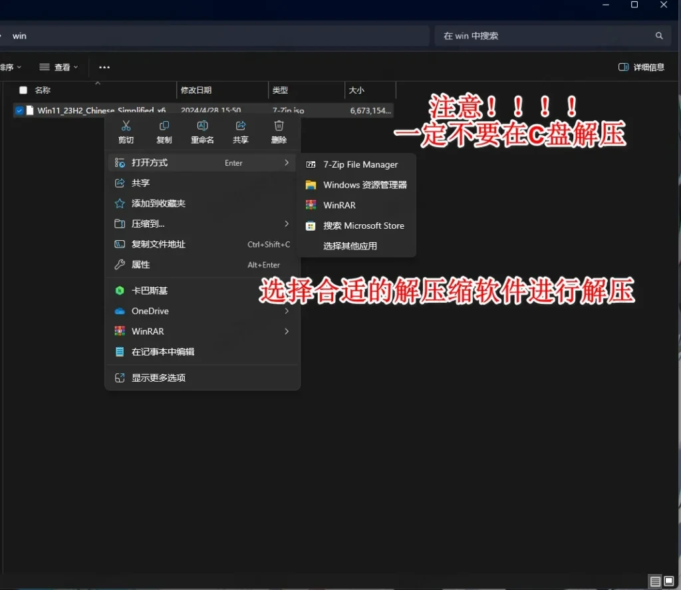Click the 卡巴斯基 menu entry

202,291
